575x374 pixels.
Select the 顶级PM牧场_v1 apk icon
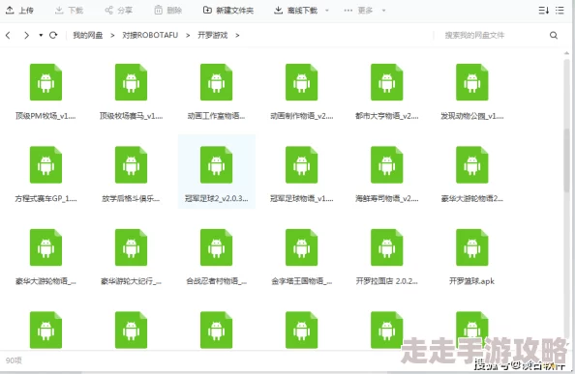click(x=45, y=82)
